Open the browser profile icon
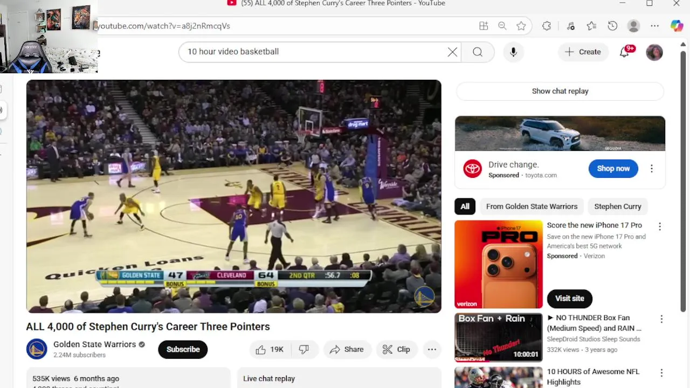Screen dimensions: 690x388 [633, 26]
